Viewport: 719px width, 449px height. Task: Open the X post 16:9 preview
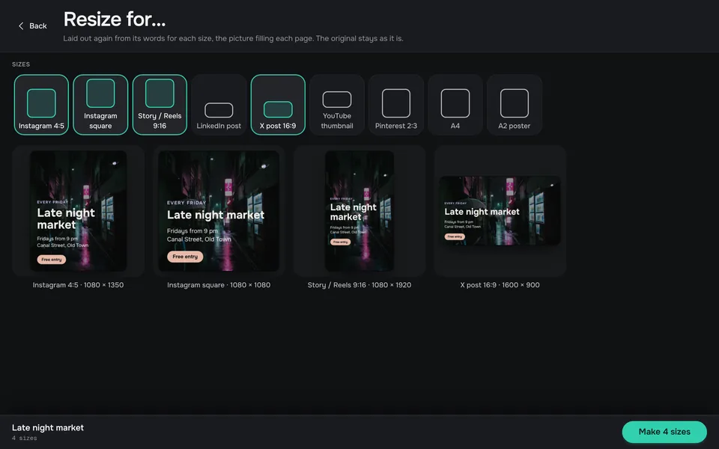pos(500,211)
